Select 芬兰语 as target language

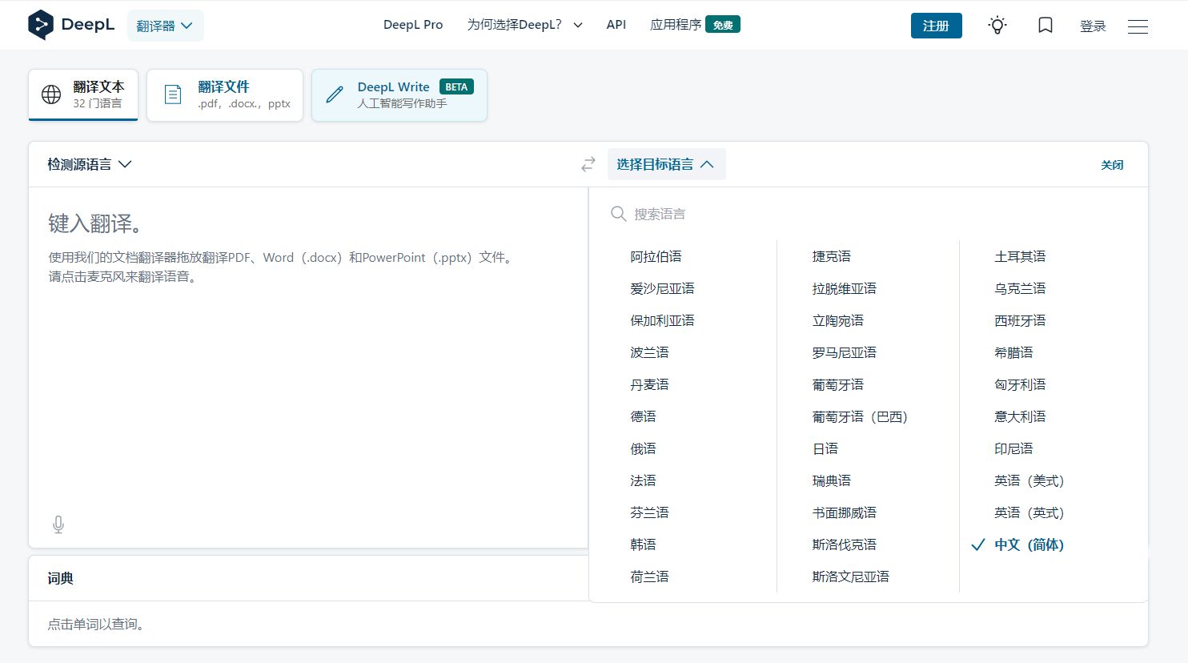click(649, 512)
